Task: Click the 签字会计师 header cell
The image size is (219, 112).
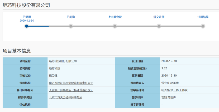Action: point(137,90)
